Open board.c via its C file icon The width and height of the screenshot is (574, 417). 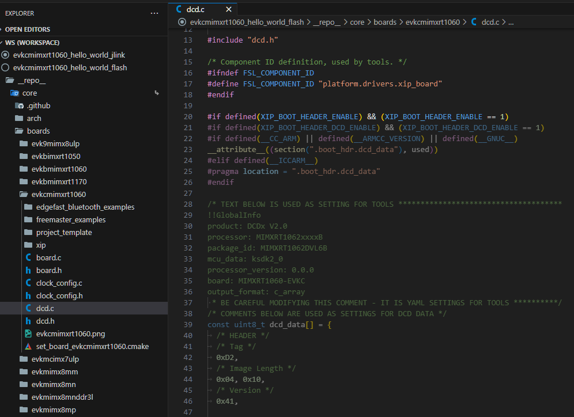(x=28, y=257)
